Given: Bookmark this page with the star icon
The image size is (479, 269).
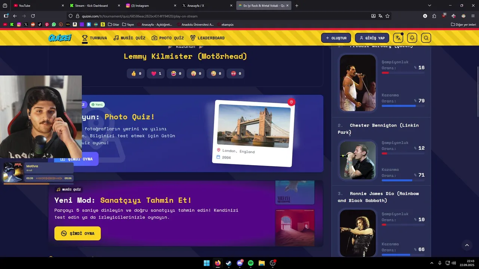Looking at the screenshot, I should coord(387,16).
